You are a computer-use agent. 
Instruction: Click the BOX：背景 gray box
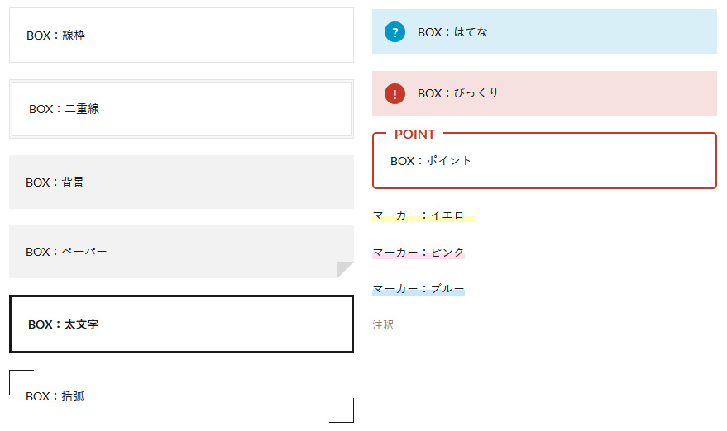point(181,182)
